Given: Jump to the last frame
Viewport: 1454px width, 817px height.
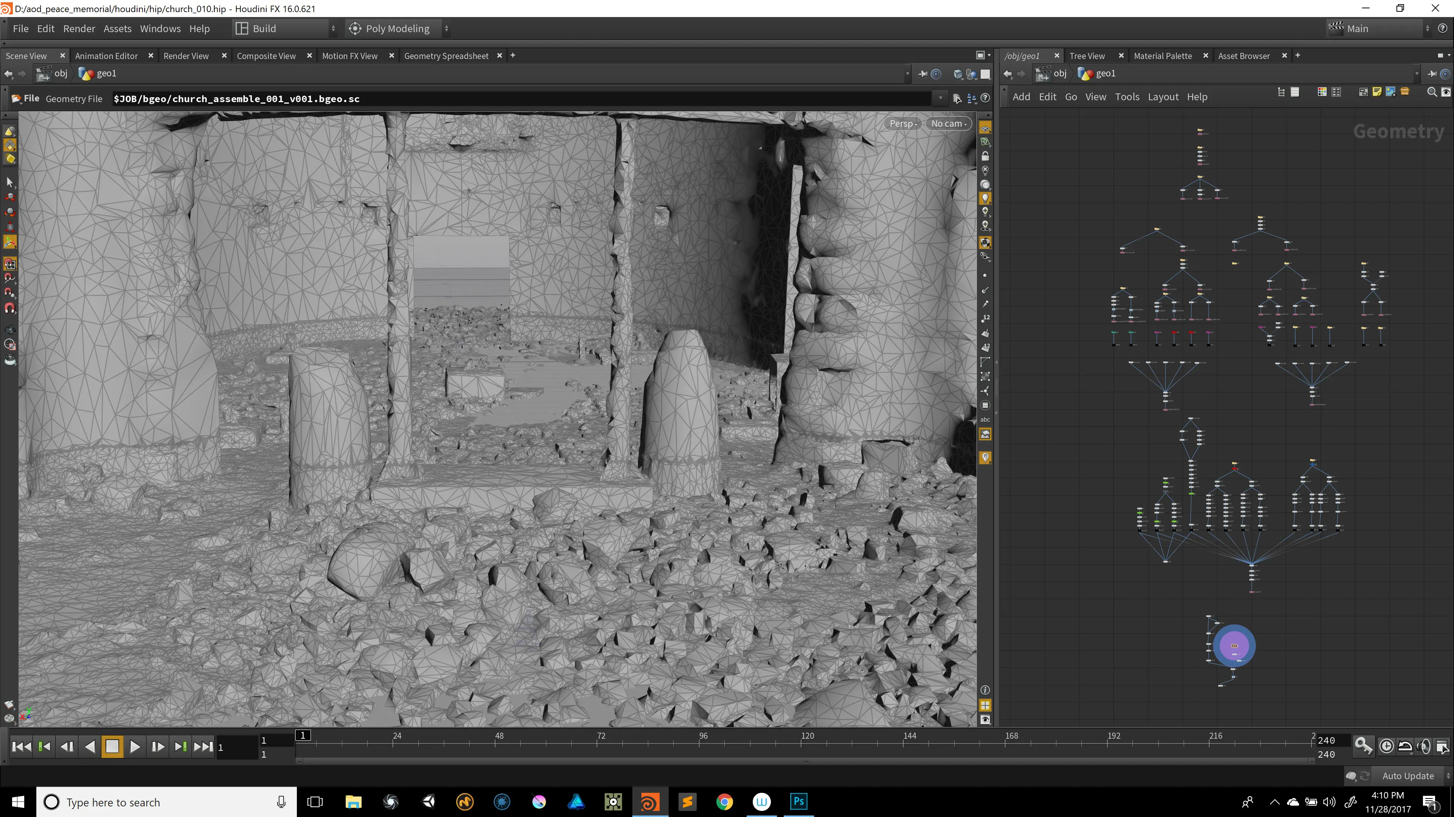Looking at the screenshot, I should [x=203, y=747].
